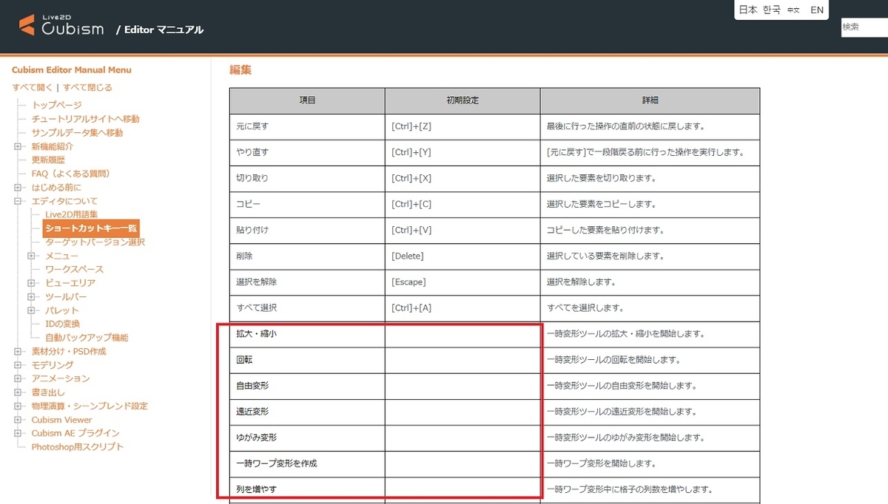Image resolution: width=888 pixels, height=504 pixels.
Task: Expand the ツールバー tree item
Action: (30, 296)
